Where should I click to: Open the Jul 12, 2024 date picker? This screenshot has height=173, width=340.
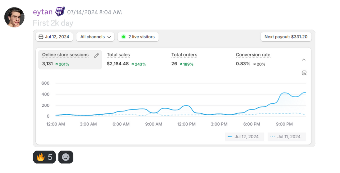(54, 37)
